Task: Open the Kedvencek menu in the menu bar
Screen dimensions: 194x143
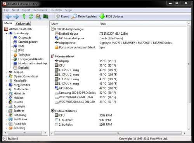Action: (40, 10)
